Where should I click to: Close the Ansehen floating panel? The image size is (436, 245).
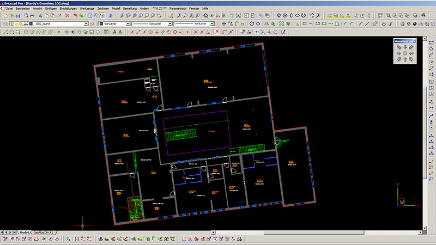[414, 41]
